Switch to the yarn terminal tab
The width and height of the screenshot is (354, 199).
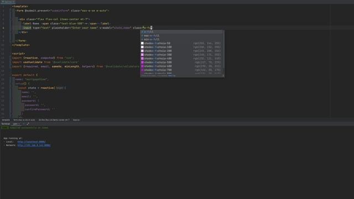pyautogui.click(x=15, y=124)
